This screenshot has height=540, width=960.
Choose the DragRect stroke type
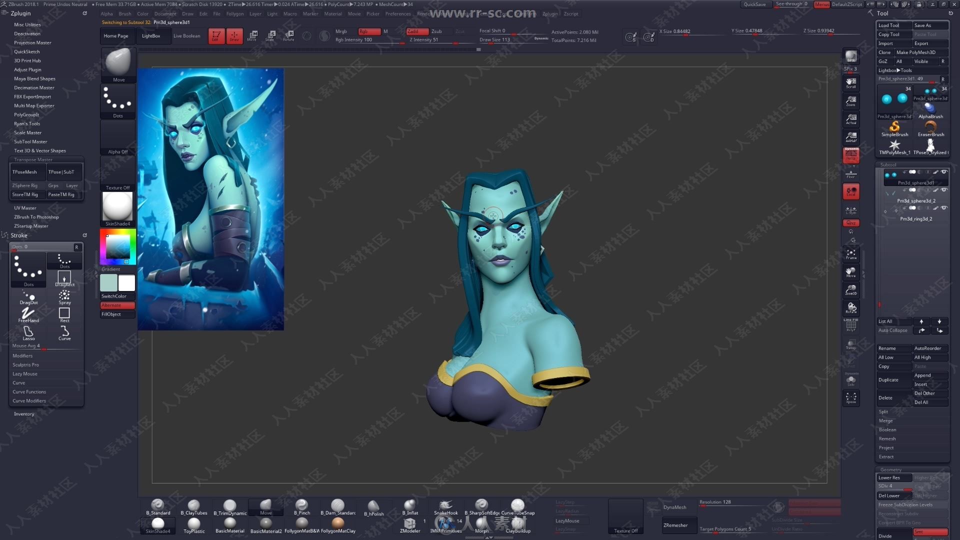tap(64, 279)
